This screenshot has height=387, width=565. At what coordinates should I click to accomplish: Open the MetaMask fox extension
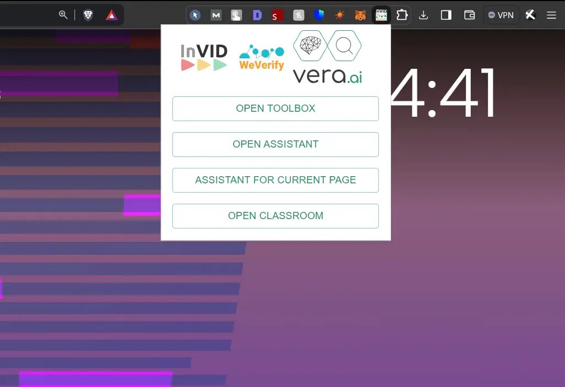point(360,15)
